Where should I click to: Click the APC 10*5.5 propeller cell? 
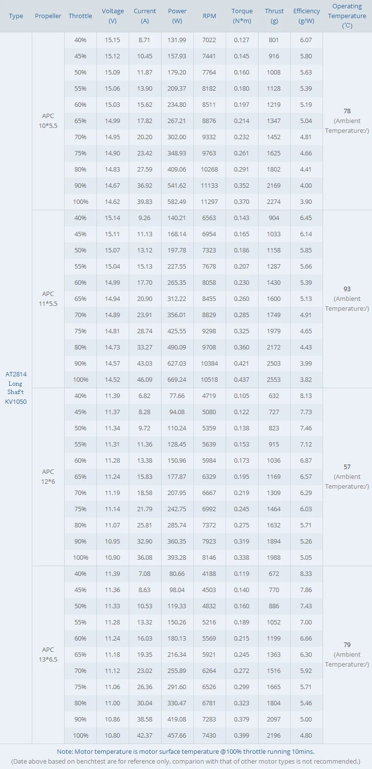[x=48, y=121]
